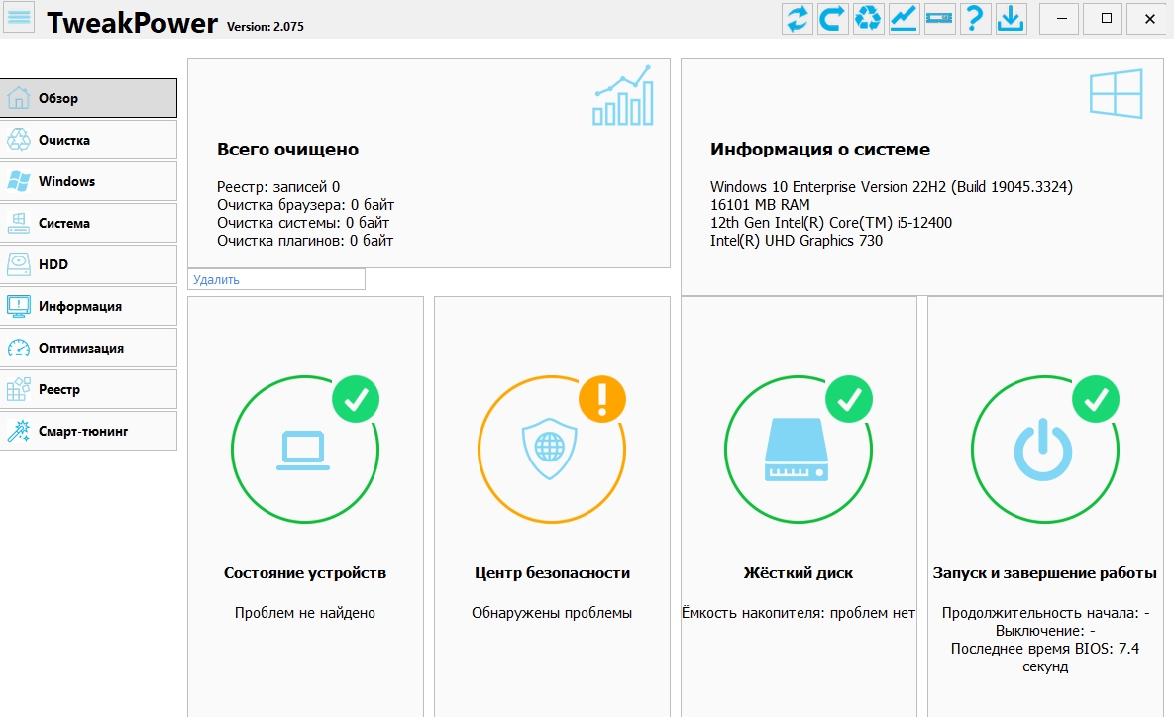1174x717 pixels.
Task: Click the Очистка recycle sidebar icon
Action: click(18, 140)
